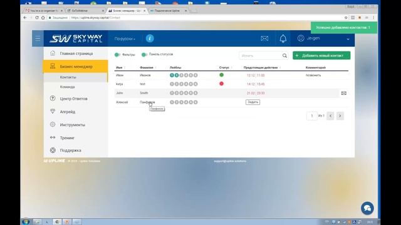
Task: Go to the next page arrow
Action: point(340,116)
